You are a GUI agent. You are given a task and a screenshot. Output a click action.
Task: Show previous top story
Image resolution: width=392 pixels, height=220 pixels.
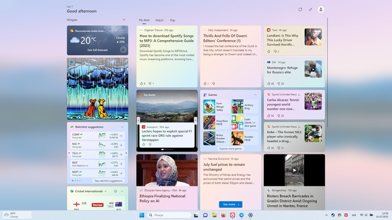[138, 121]
